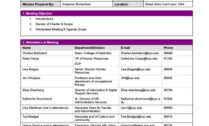Viewport: 209px width, 126px height.
Task: Click 'Anticipated Meeting & Agenda Scope' item
Action: 61,30
